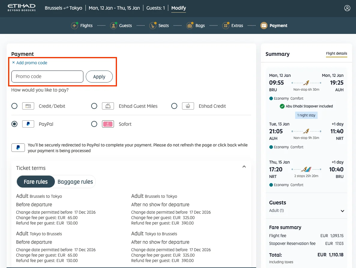Switch to the Baggage rules tab
Image resolution: width=356 pixels, height=268 pixels.
click(x=75, y=182)
